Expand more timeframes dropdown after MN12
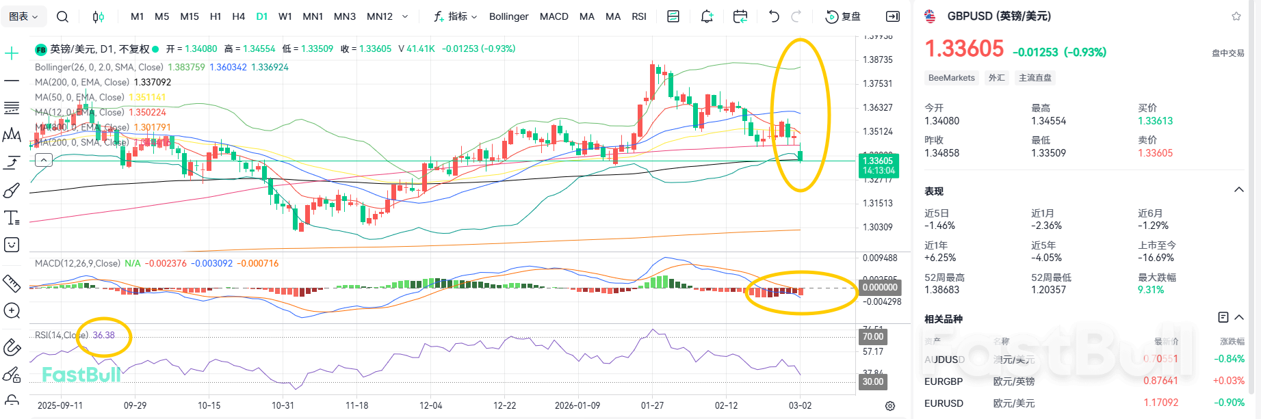 (x=405, y=16)
